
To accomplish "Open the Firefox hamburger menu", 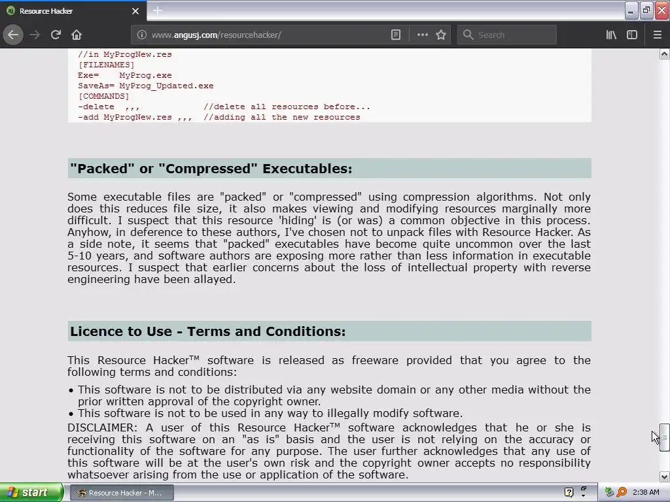I will [x=657, y=35].
